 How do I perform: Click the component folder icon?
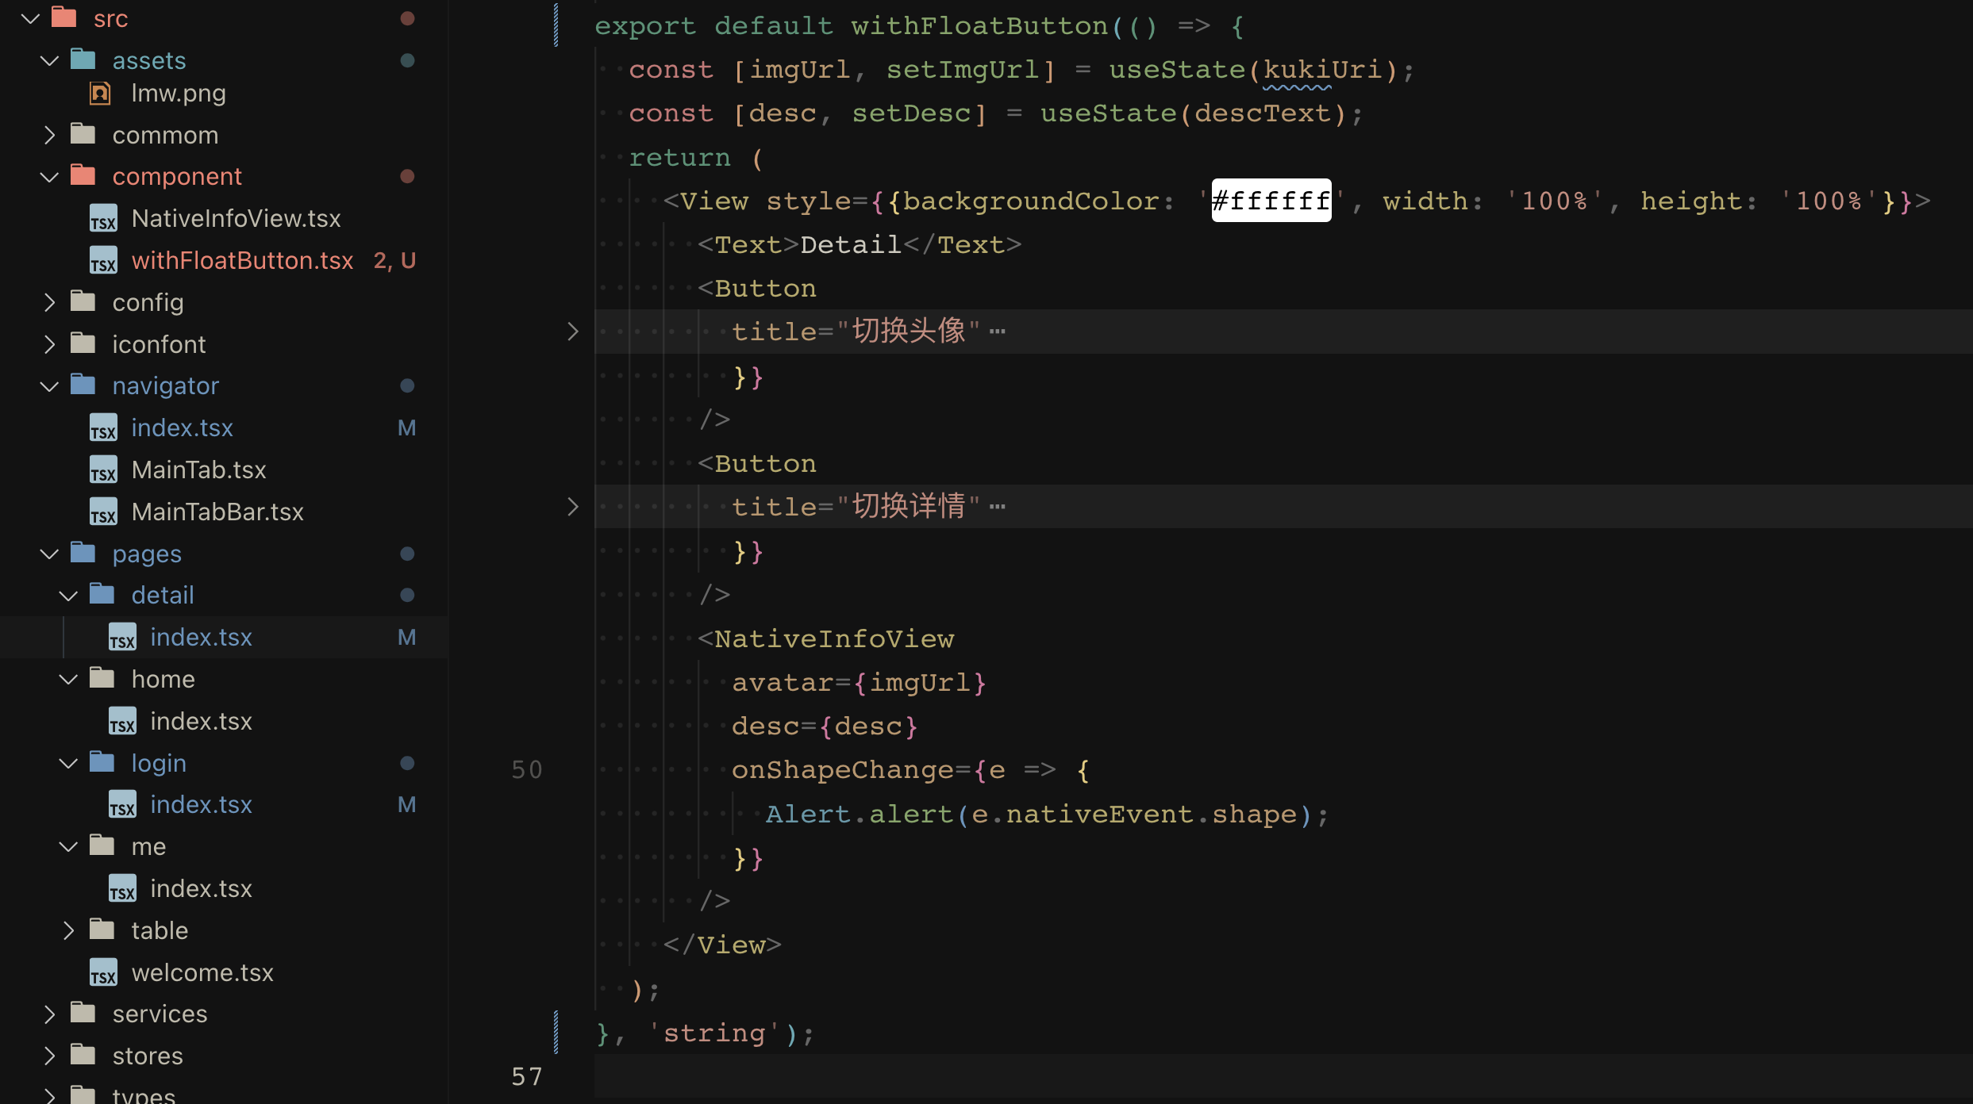(83, 175)
